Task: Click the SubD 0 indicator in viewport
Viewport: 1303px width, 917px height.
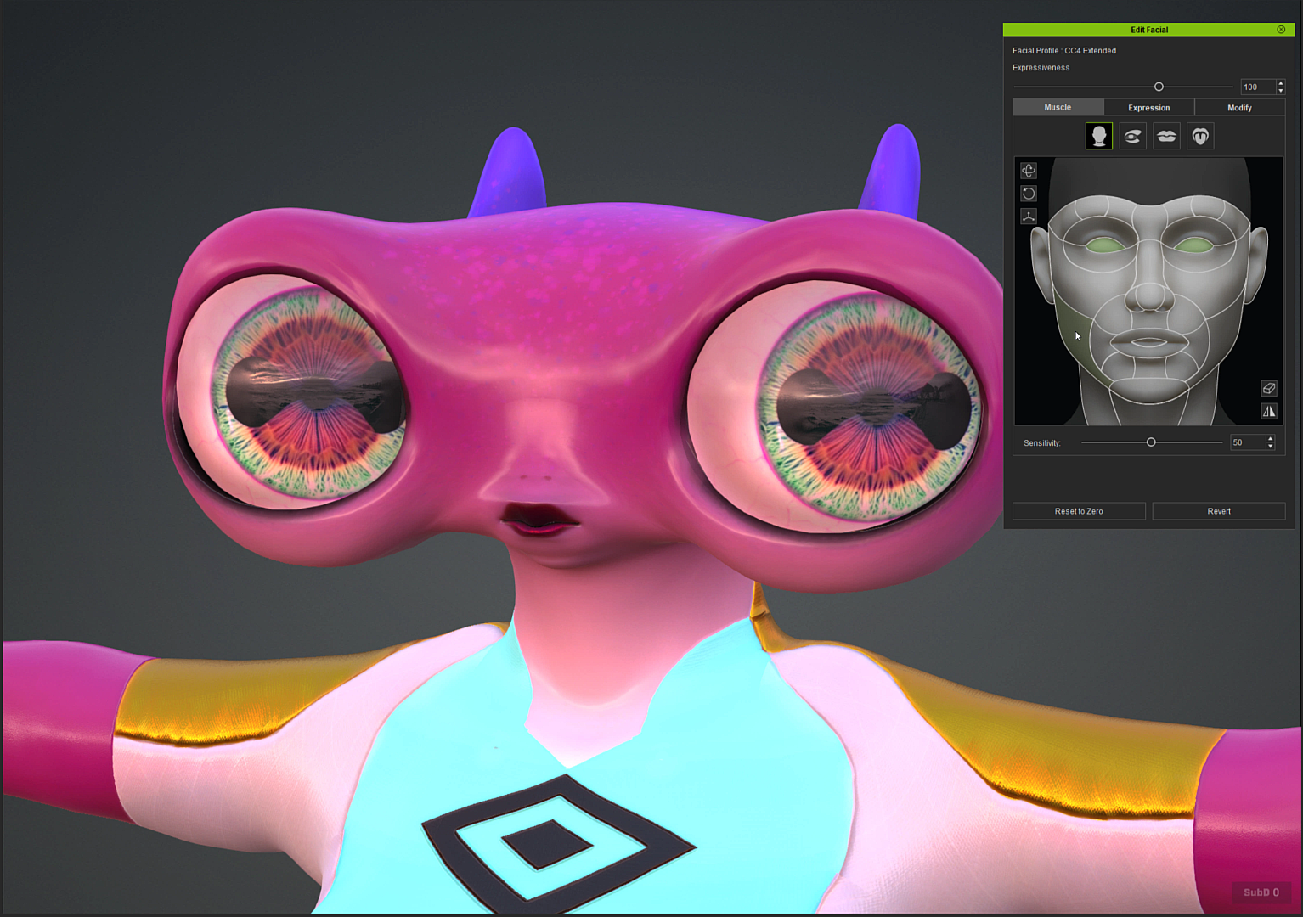Action: [x=1261, y=892]
